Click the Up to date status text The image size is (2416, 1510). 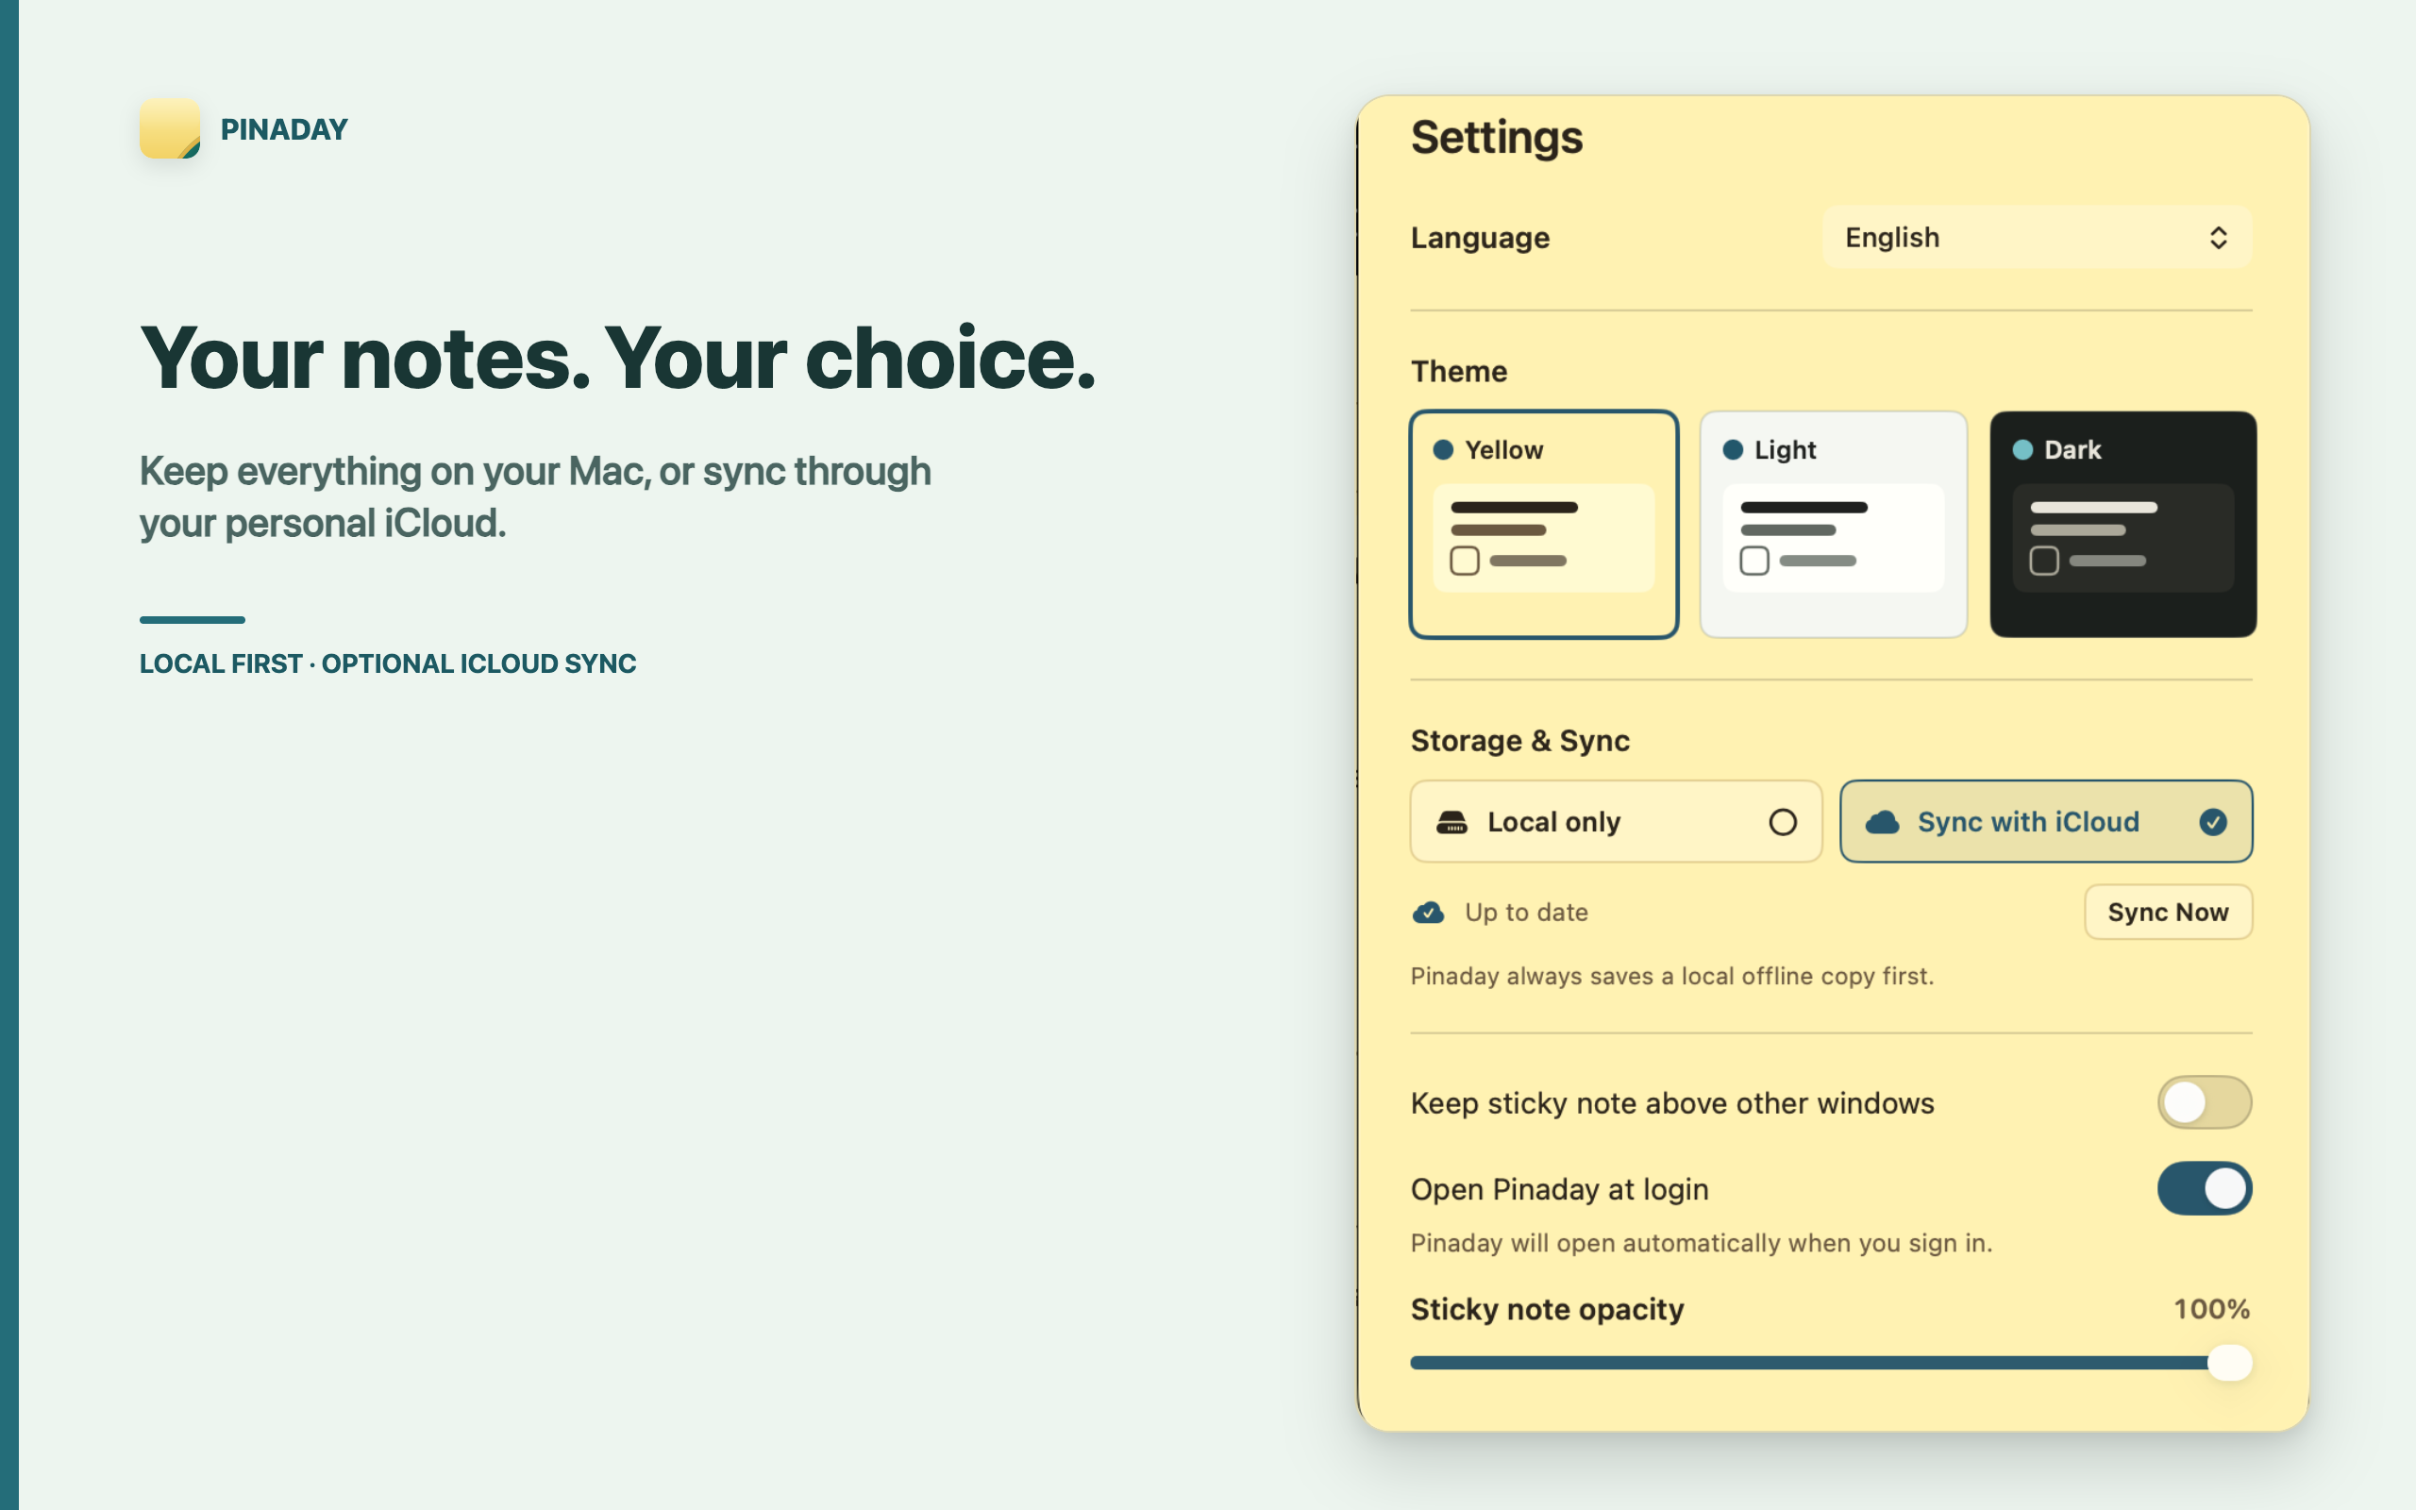[1526, 912]
